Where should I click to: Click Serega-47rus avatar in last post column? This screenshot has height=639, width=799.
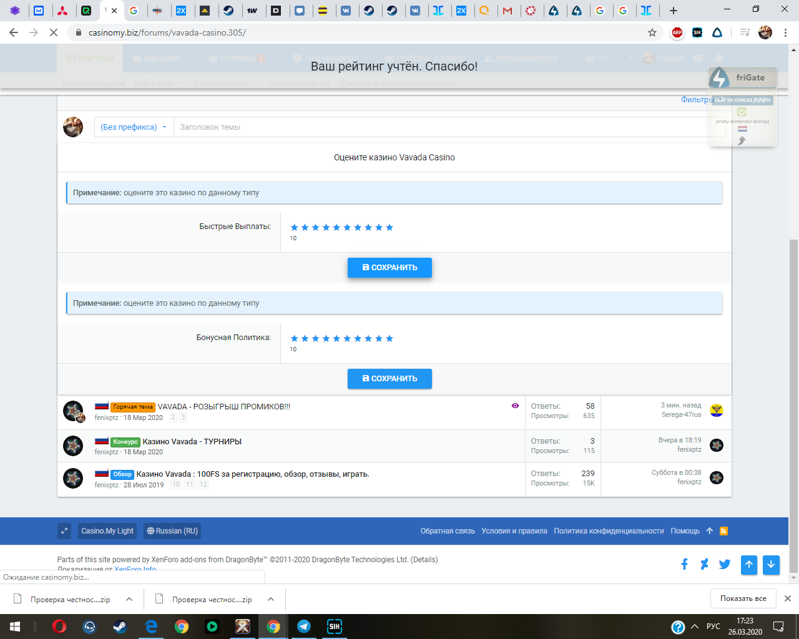[x=717, y=410]
